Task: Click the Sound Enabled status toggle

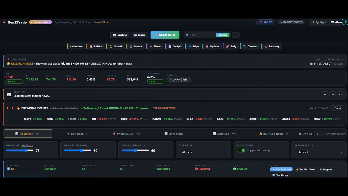Action: (x=240, y=169)
